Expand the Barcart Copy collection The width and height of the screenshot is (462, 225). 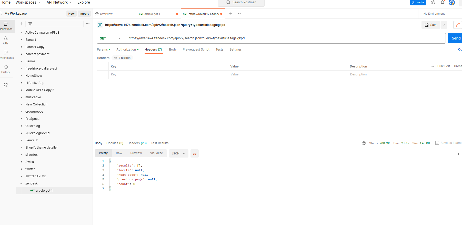pyautogui.click(x=21, y=47)
